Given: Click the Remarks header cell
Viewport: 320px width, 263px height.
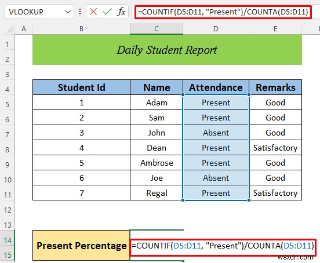Looking at the screenshot, I should click(275, 87).
